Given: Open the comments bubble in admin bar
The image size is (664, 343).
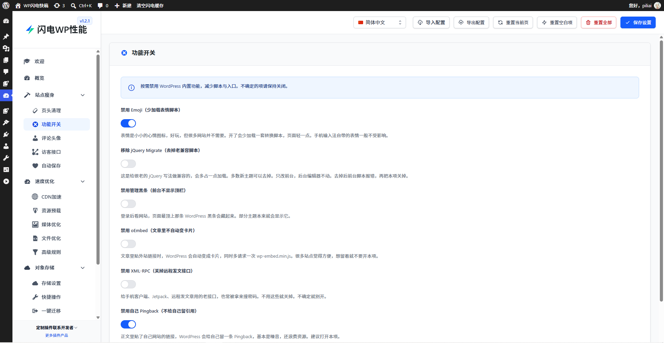Looking at the screenshot, I should (x=103, y=6).
